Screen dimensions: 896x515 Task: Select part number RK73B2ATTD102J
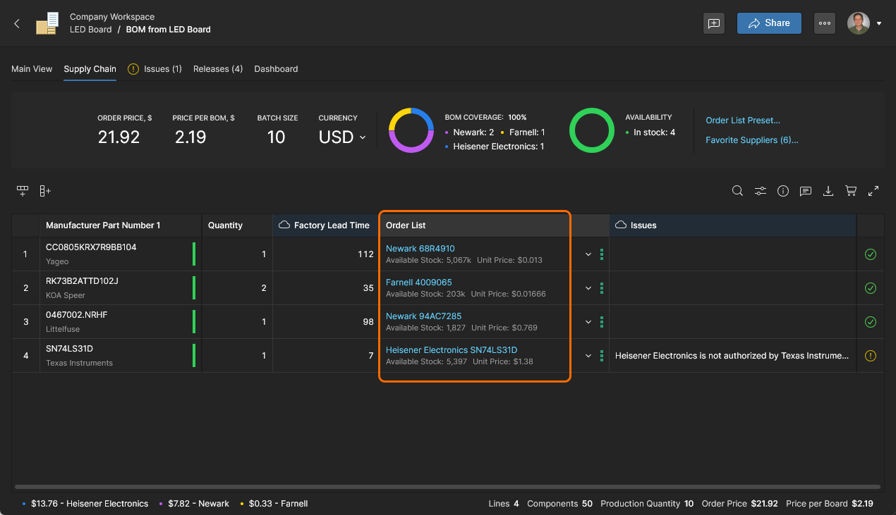[x=82, y=281]
